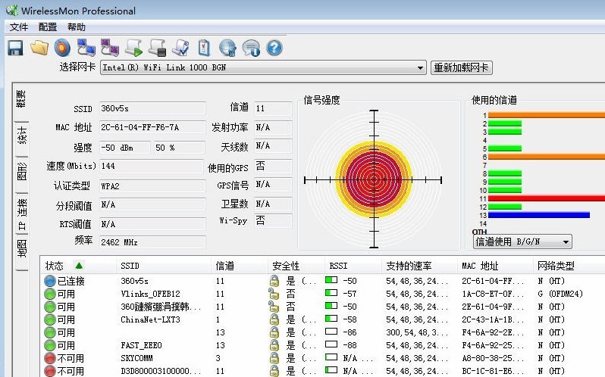
Task: Click the speech bubble info icon
Action: point(251,48)
